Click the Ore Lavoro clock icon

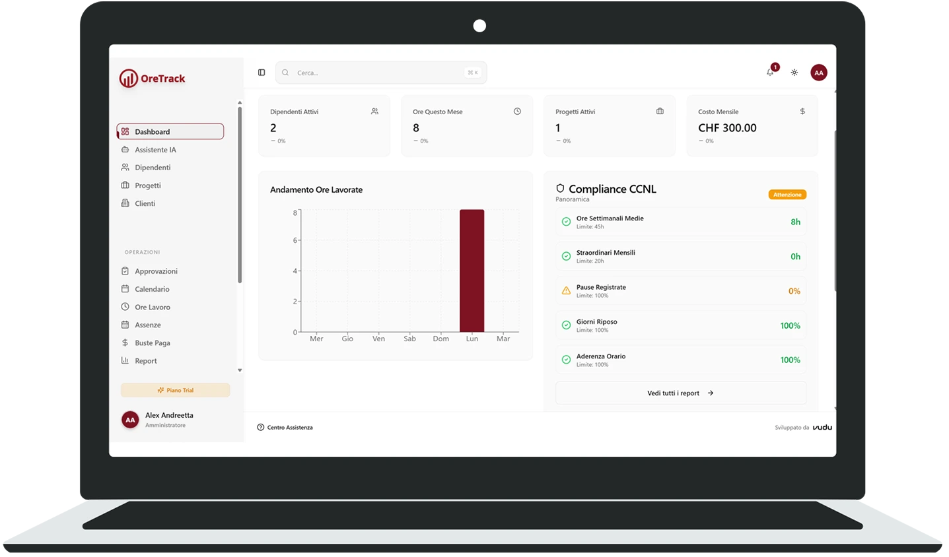coord(125,307)
